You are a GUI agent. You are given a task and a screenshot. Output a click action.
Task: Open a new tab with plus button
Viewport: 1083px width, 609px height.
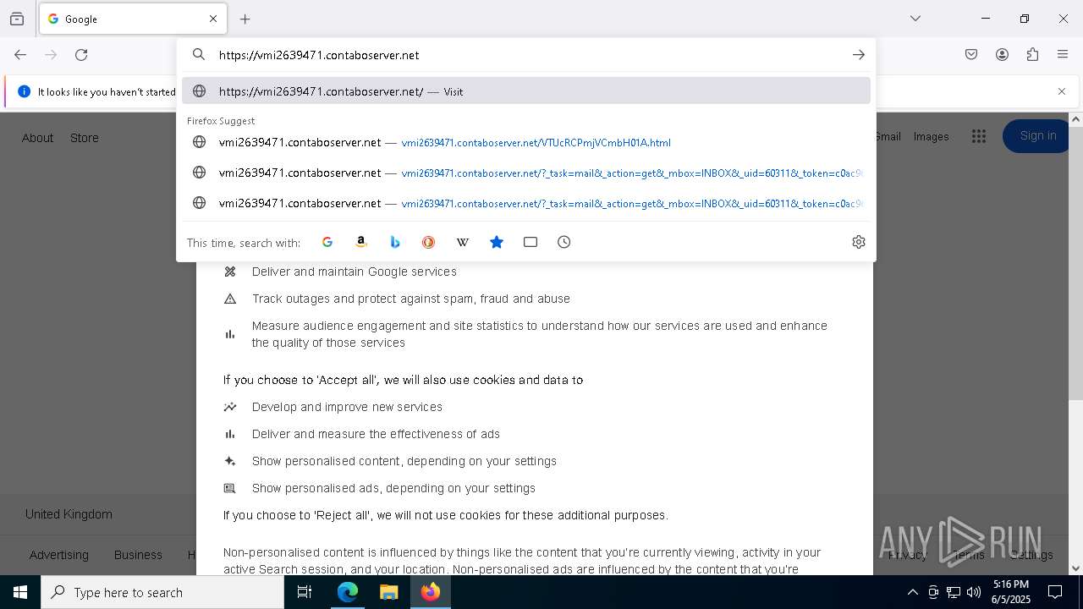[x=245, y=19]
